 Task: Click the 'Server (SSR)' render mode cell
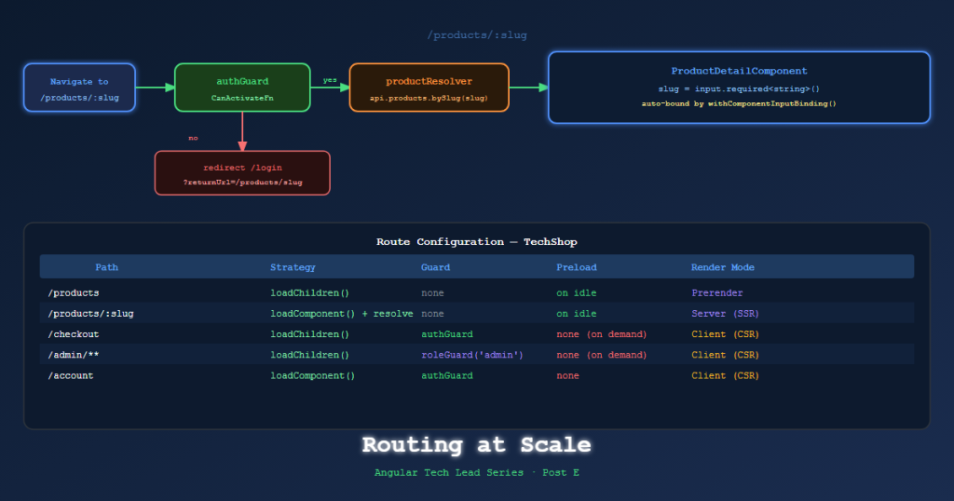[725, 314]
